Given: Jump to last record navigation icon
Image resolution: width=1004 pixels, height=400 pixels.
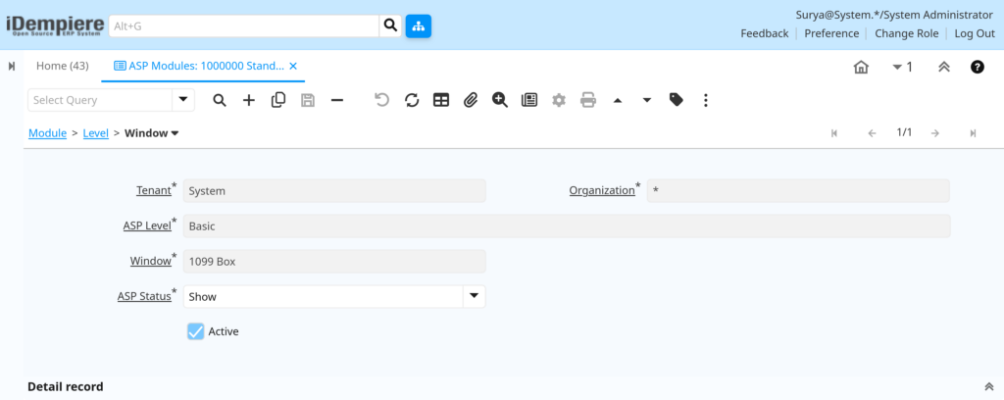Looking at the screenshot, I should coord(973,133).
